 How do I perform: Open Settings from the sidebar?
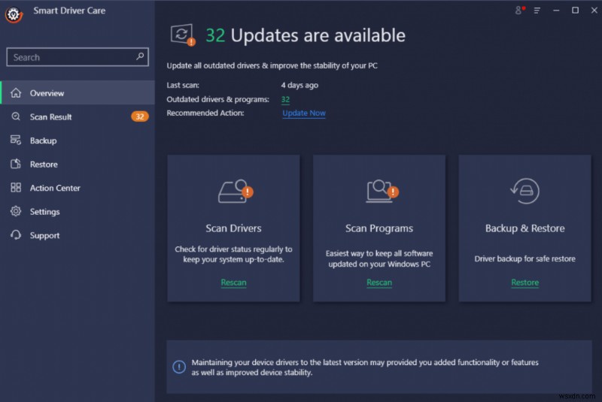(x=78, y=212)
